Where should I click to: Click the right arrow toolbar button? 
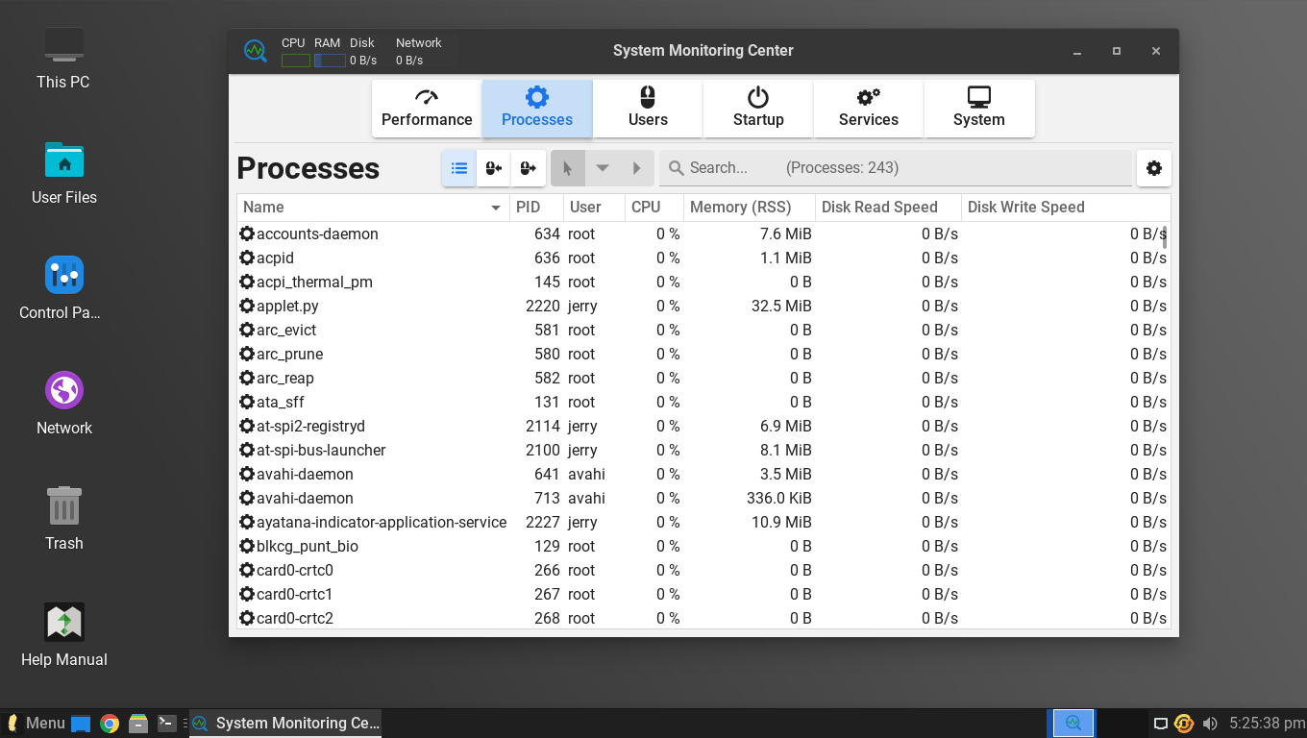click(x=637, y=168)
